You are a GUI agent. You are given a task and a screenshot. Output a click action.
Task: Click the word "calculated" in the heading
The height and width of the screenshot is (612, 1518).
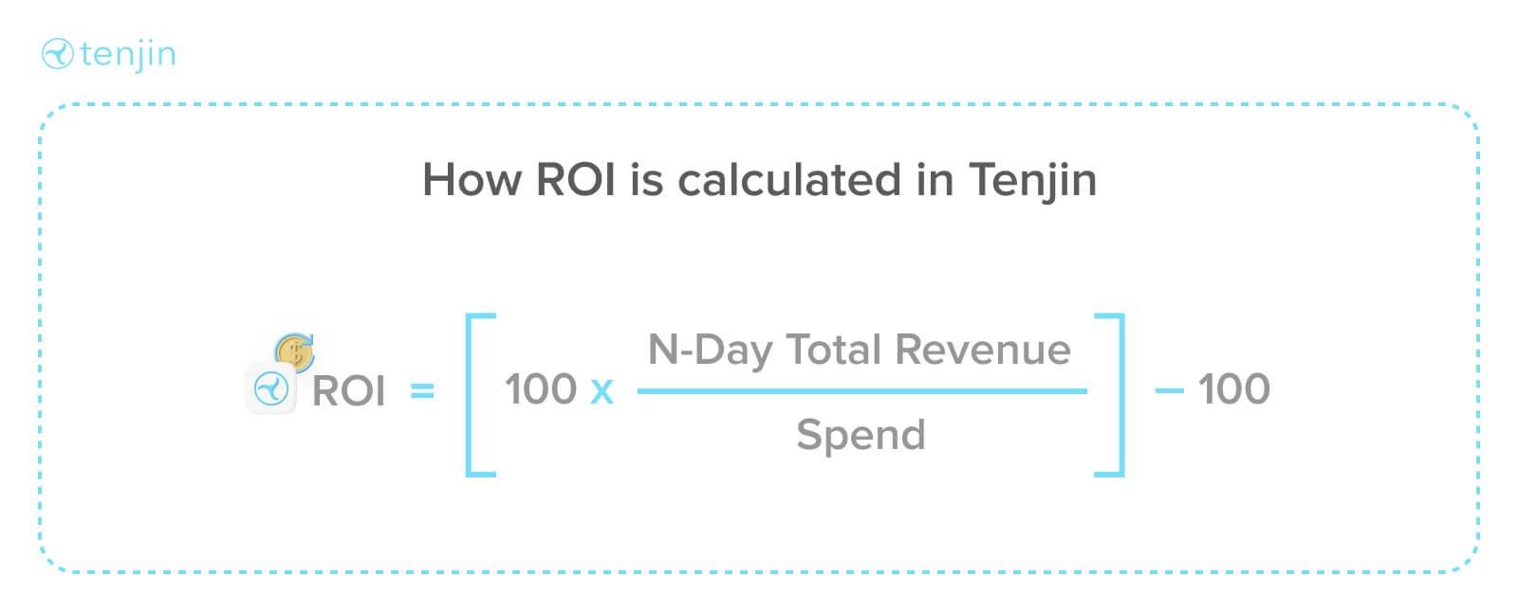click(789, 179)
